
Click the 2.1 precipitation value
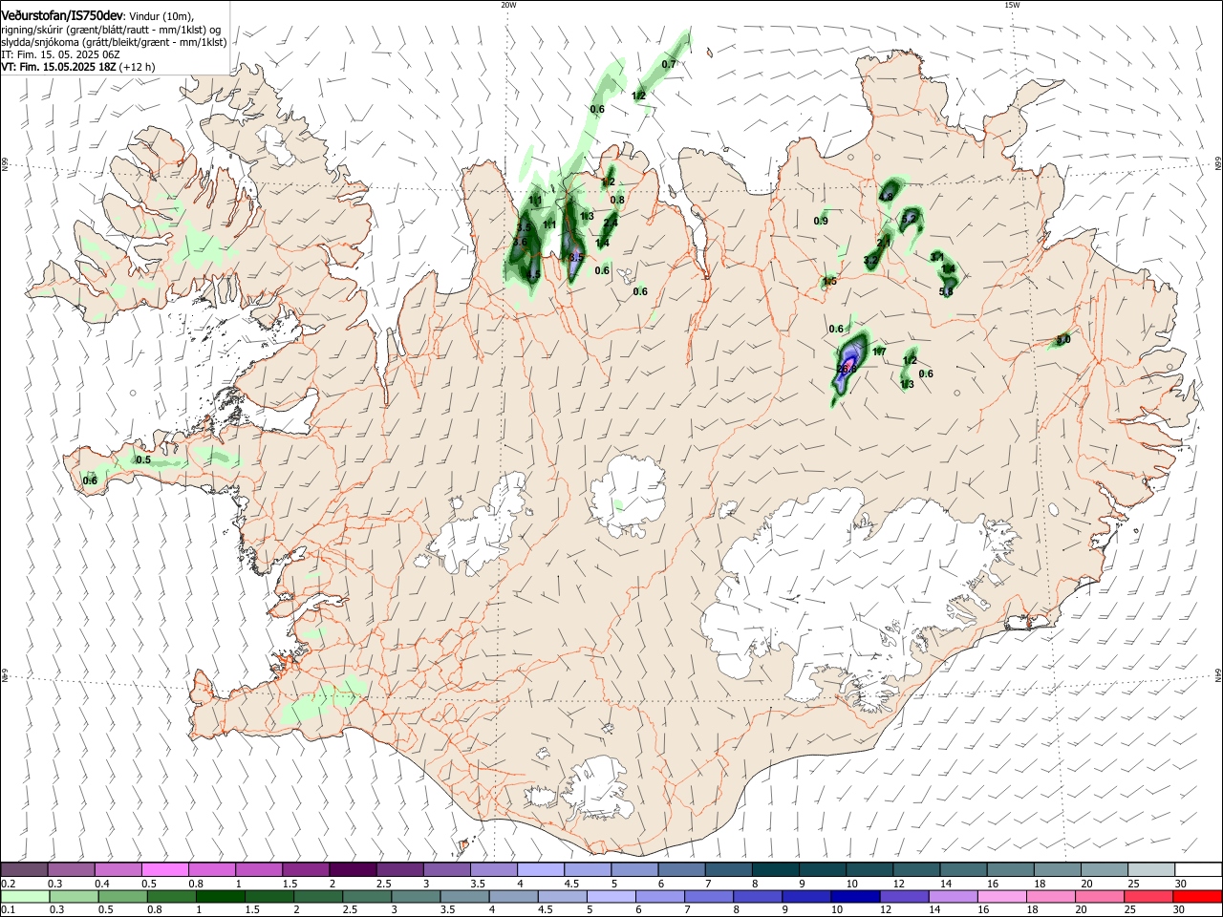(884, 243)
